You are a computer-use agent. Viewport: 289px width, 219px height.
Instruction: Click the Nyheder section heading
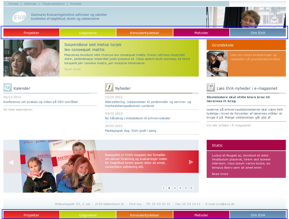pos(123,88)
